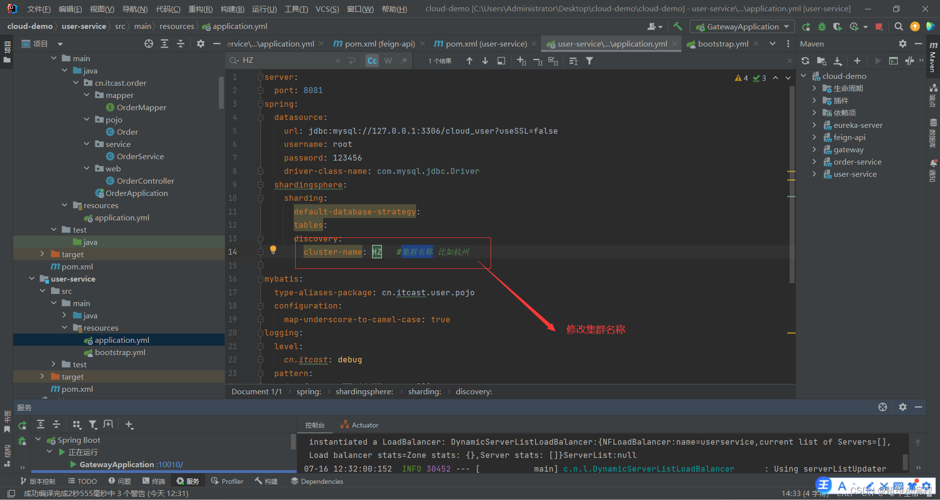
Task: Toggle whole Words (W) search option
Action: tap(388, 61)
